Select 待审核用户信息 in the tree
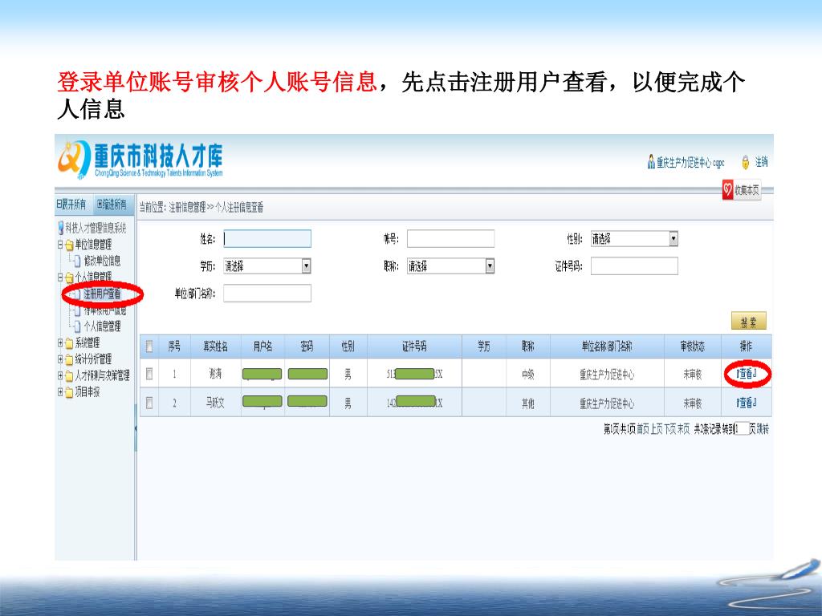This screenshot has width=822, height=616. [x=105, y=310]
